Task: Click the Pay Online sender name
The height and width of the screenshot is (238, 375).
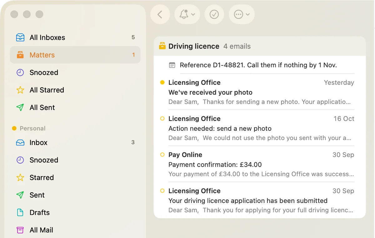Action: click(185, 155)
